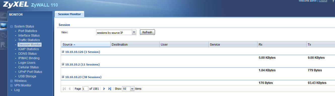Screen dimensions: 335x96
Task: Open Traffic Statistics in sidebar
Action: click(29, 40)
